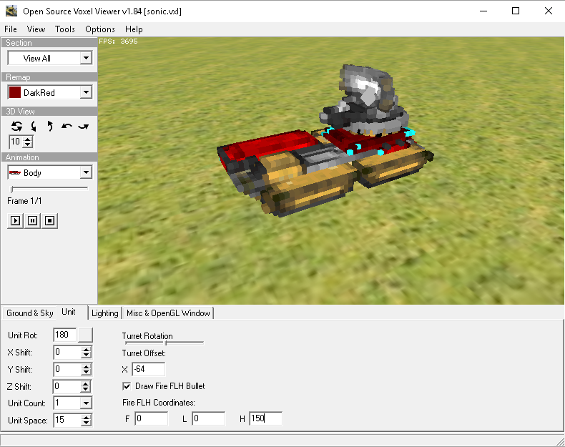The image size is (565, 447).
Task: Open the Tools menu
Action: pos(65,29)
